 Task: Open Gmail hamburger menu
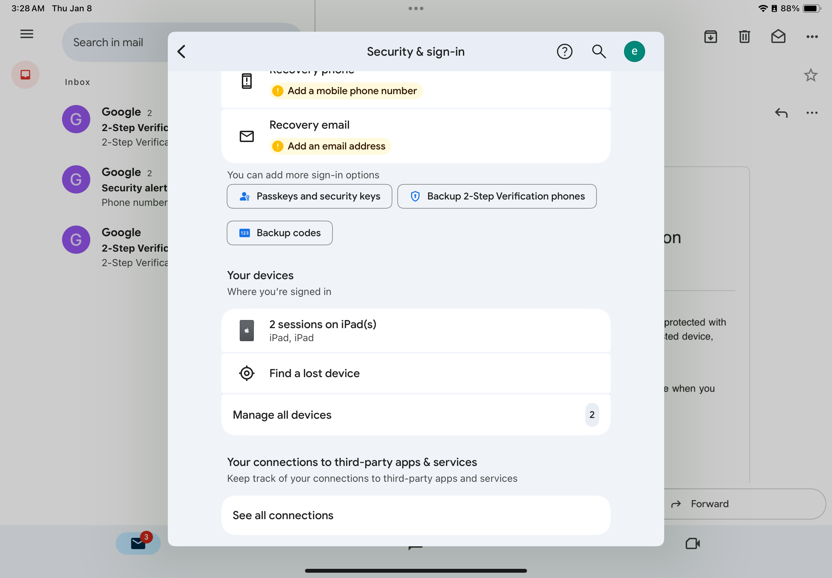click(x=27, y=34)
